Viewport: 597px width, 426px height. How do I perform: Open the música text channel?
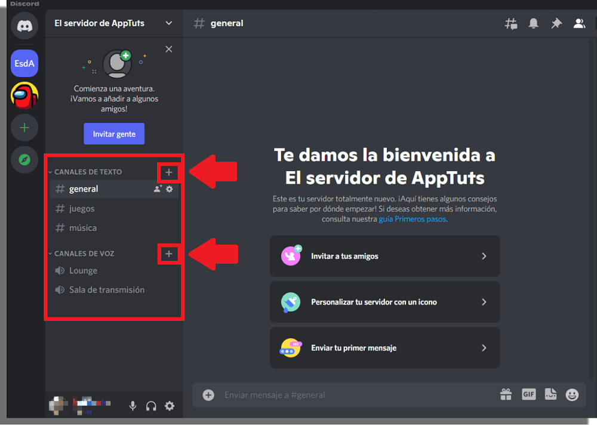click(x=114, y=228)
